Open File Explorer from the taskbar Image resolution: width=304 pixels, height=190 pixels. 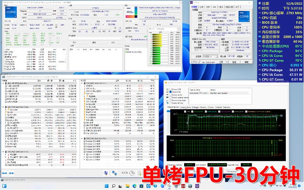coord(128,186)
